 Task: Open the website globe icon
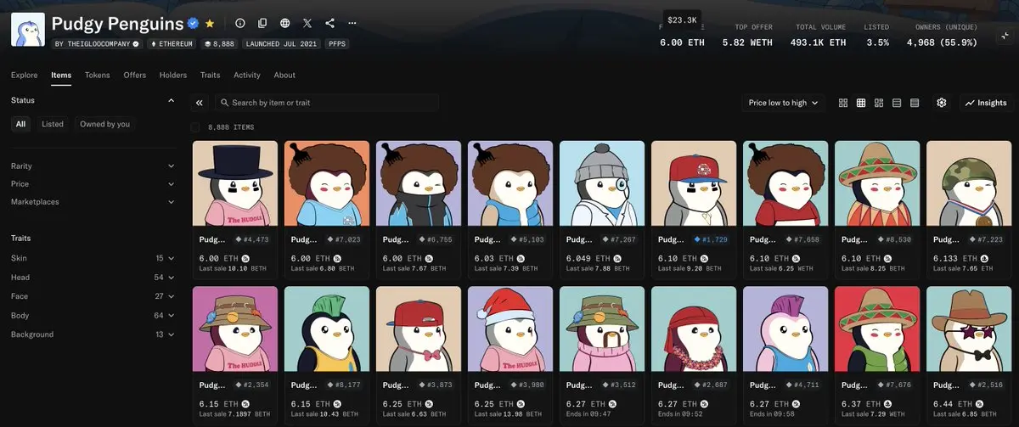pos(284,24)
